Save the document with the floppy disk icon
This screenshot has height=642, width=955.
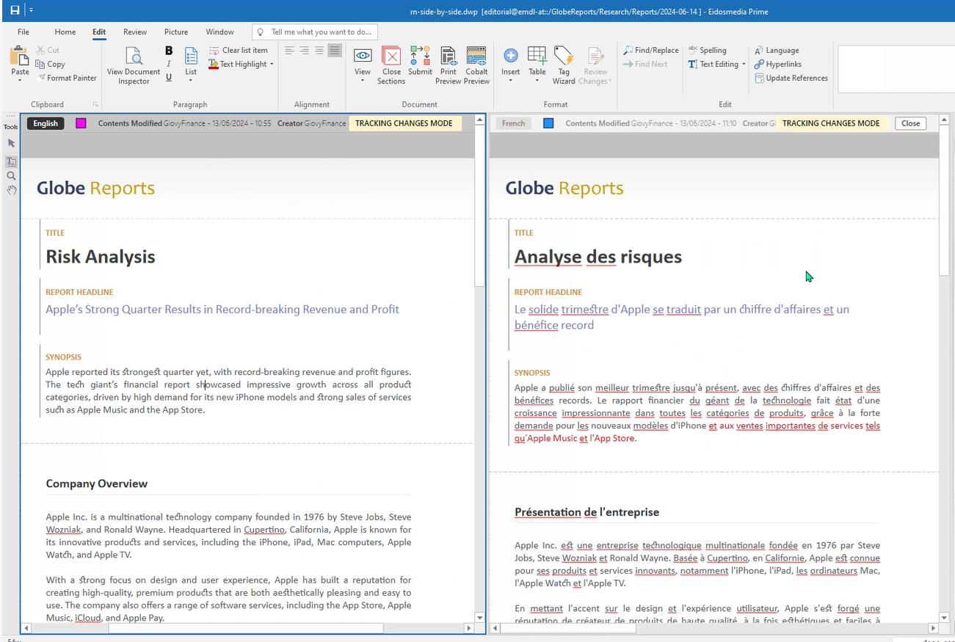(x=15, y=10)
